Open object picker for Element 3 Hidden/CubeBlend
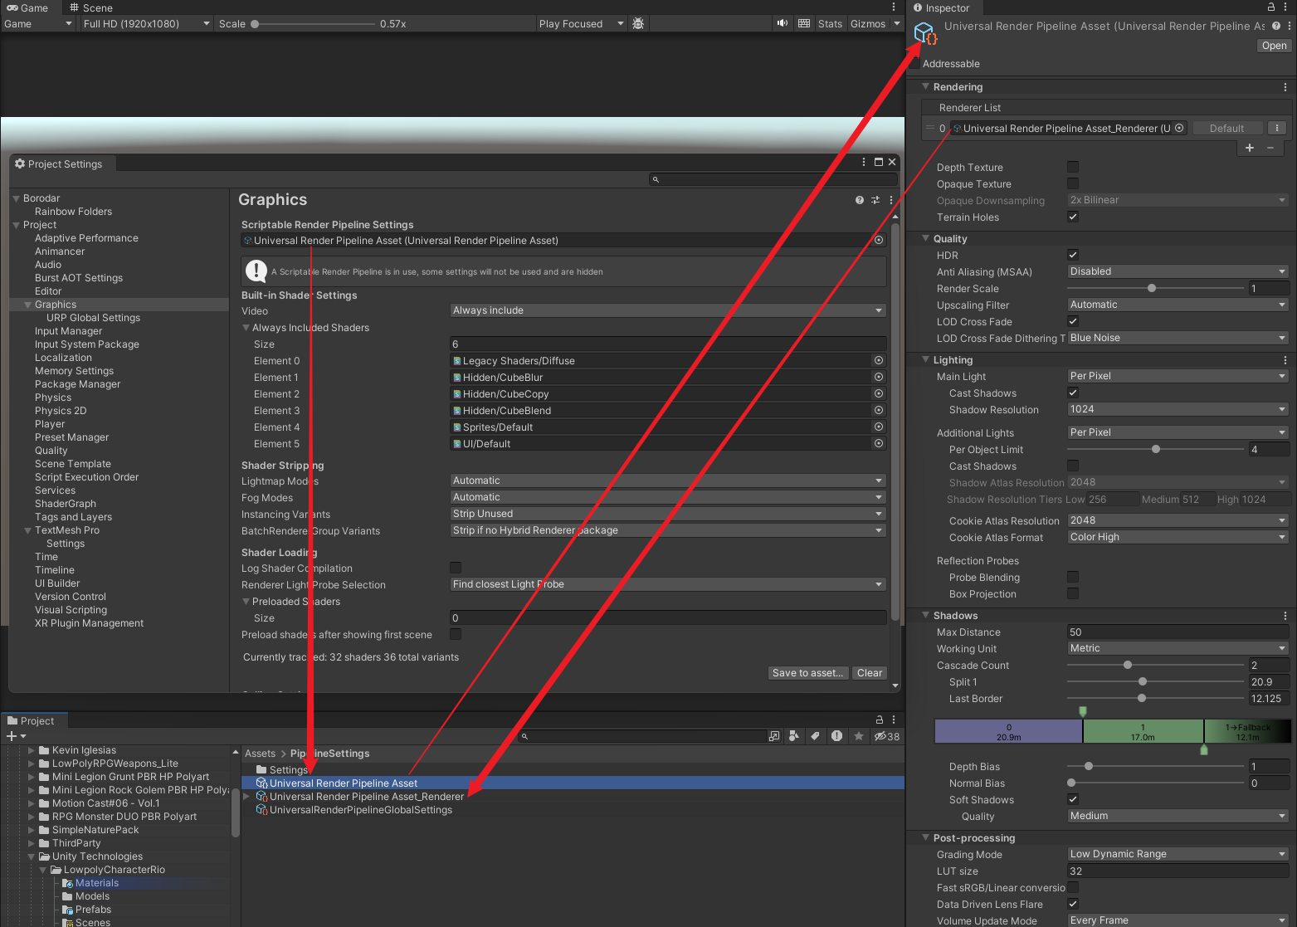 (879, 410)
